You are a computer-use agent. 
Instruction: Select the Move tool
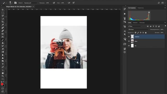[3, 10]
